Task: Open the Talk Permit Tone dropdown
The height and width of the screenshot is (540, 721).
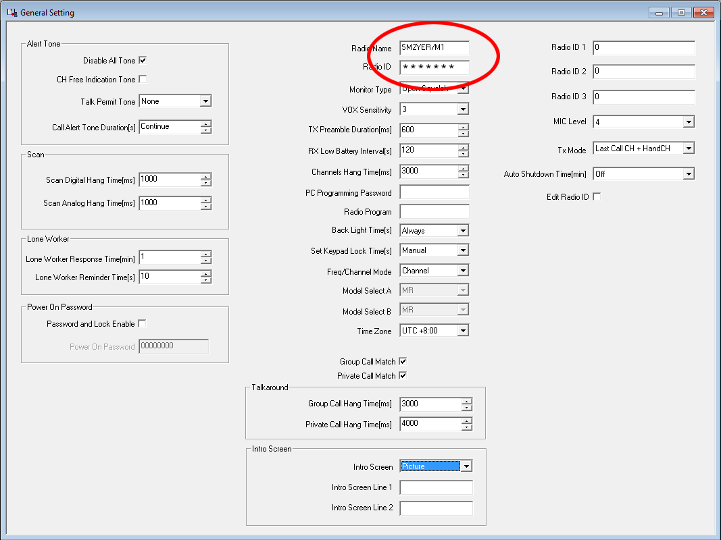Action: click(x=205, y=101)
